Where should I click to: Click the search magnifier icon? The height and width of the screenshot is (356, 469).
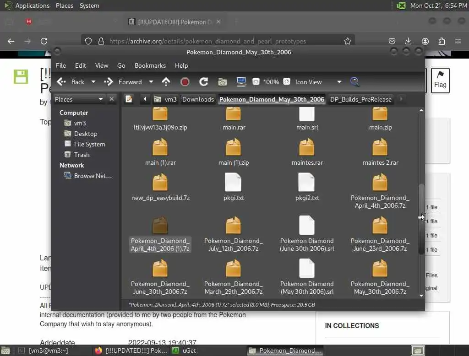355,81
